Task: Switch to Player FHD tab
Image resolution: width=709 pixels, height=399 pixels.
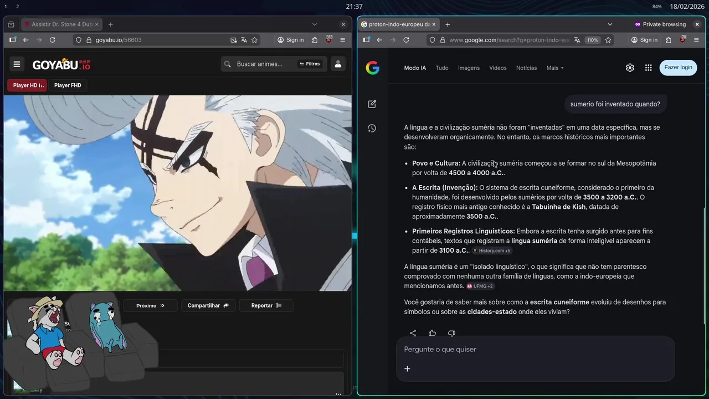Action: coord(68,85)
